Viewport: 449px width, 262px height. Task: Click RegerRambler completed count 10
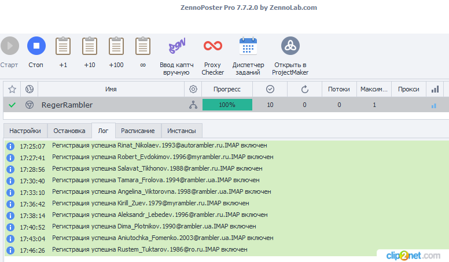pyautogui.click(x=270, y=105)
